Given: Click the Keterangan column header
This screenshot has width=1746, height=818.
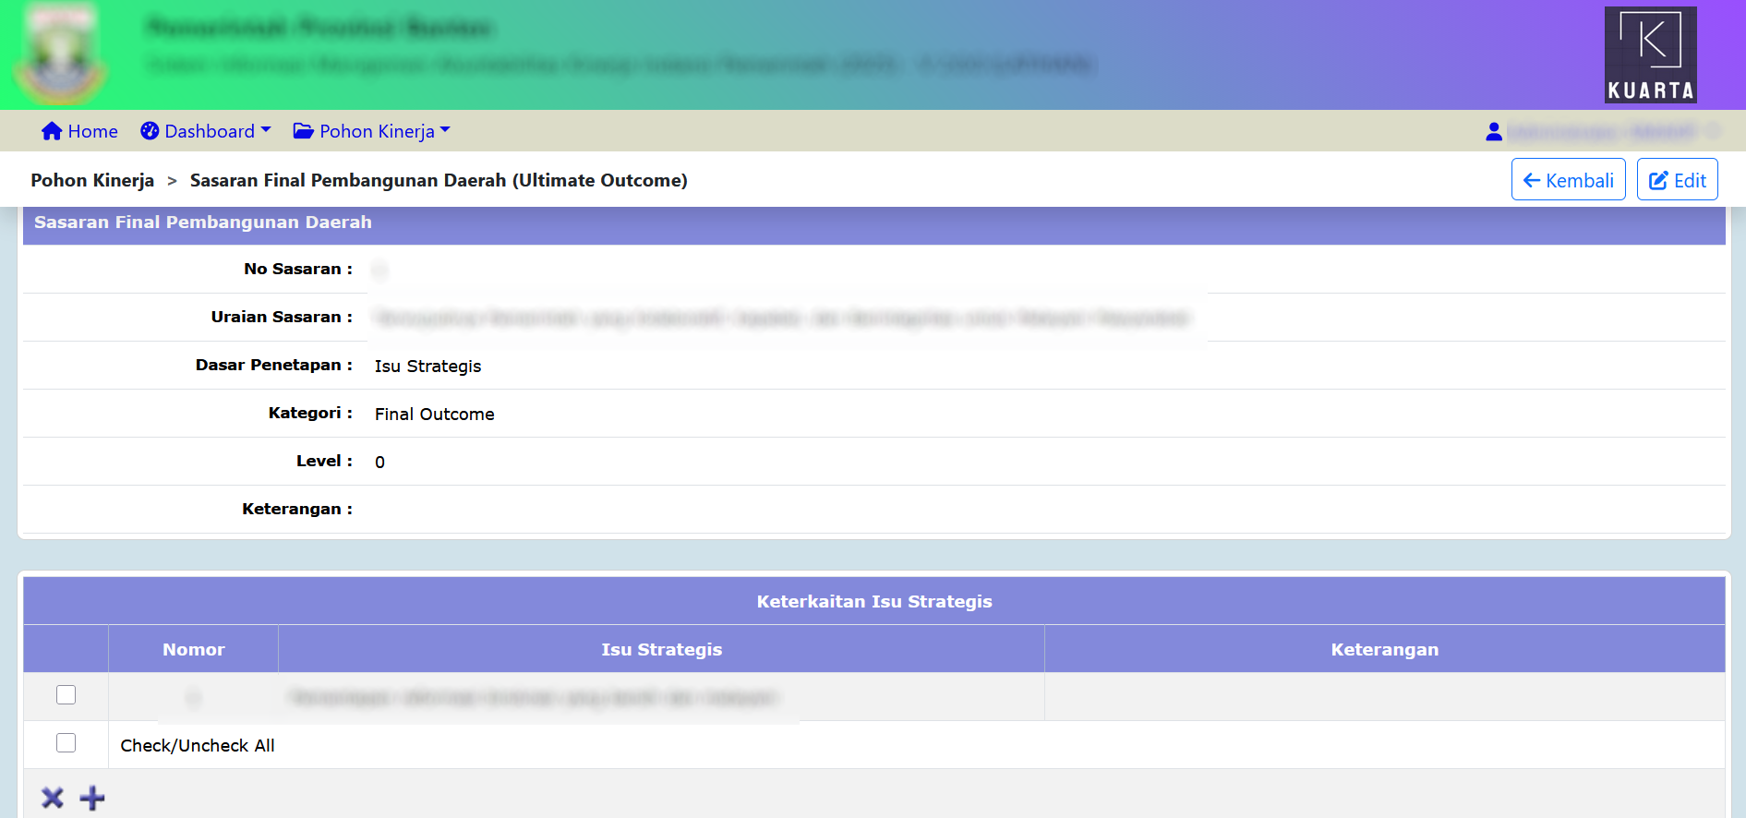Looking at the screenshot, I should point(1384,649).
